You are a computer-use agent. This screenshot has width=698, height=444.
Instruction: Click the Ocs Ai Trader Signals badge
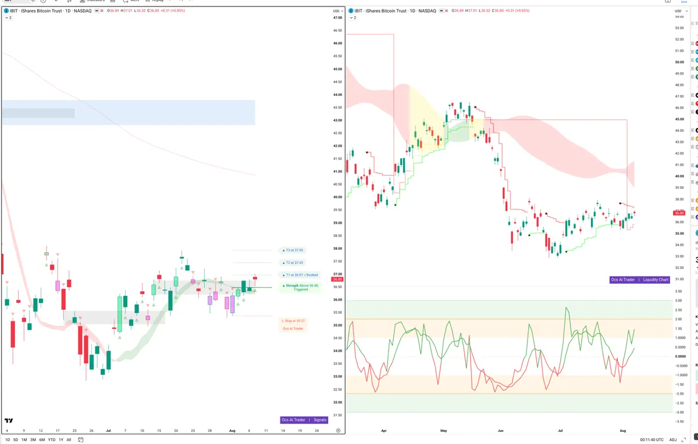coord(304,420)
